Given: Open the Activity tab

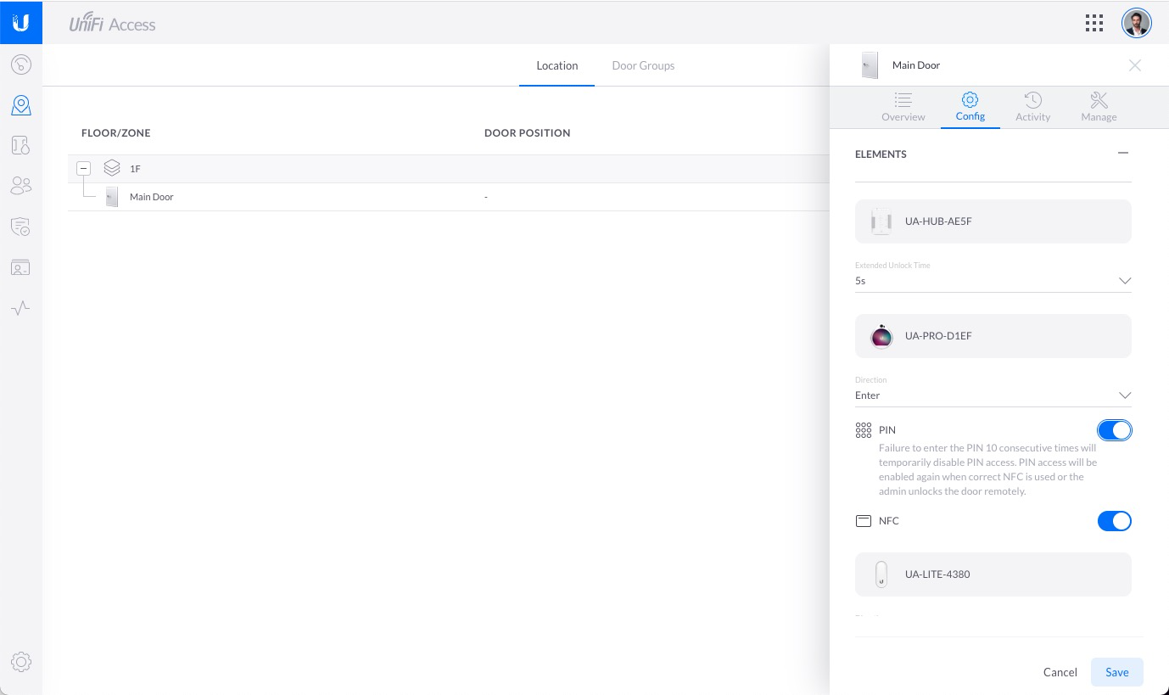Looking at the screenshot, I should (1032, 108).
